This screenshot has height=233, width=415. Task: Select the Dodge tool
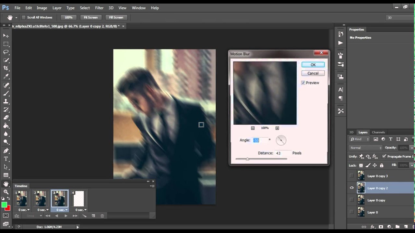click(x=6, y=142)
